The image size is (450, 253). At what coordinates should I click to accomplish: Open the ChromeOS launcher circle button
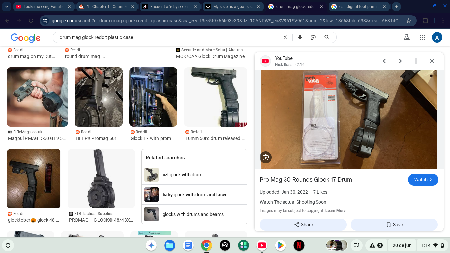pos(8,245)
